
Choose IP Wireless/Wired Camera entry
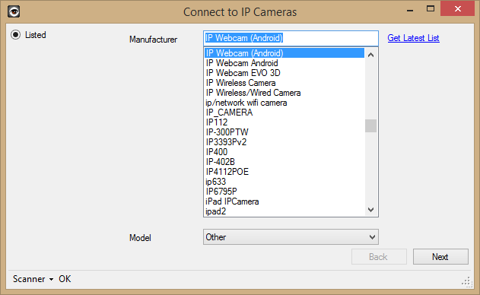tap(285, 93)
